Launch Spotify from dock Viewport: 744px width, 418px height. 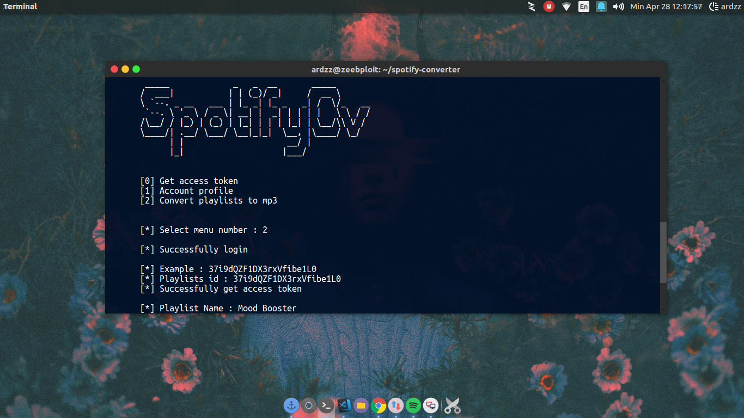413,405
